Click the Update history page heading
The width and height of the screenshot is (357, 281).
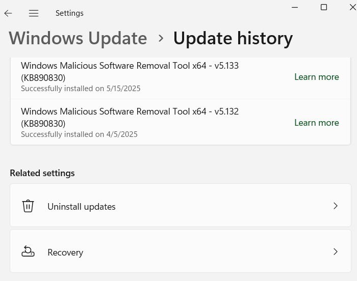coord(233,38)
